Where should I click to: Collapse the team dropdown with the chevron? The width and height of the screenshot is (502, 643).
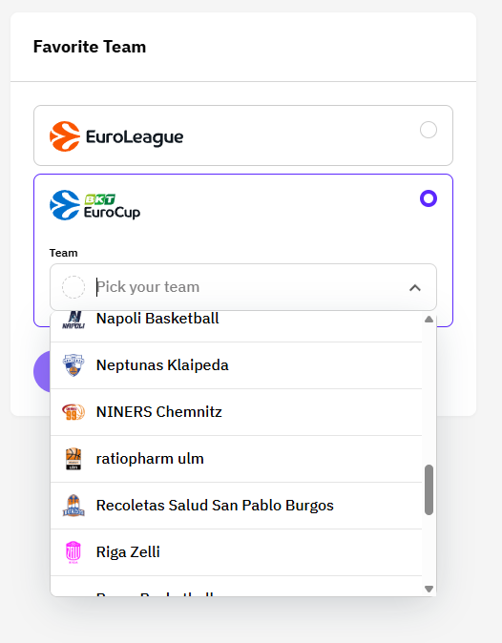(x=415, y=287)
